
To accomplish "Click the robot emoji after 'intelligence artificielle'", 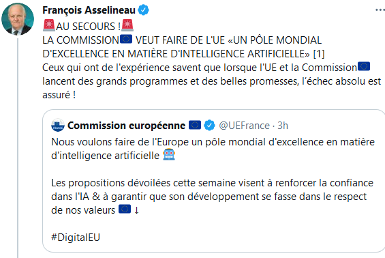I will click(169, 154).
